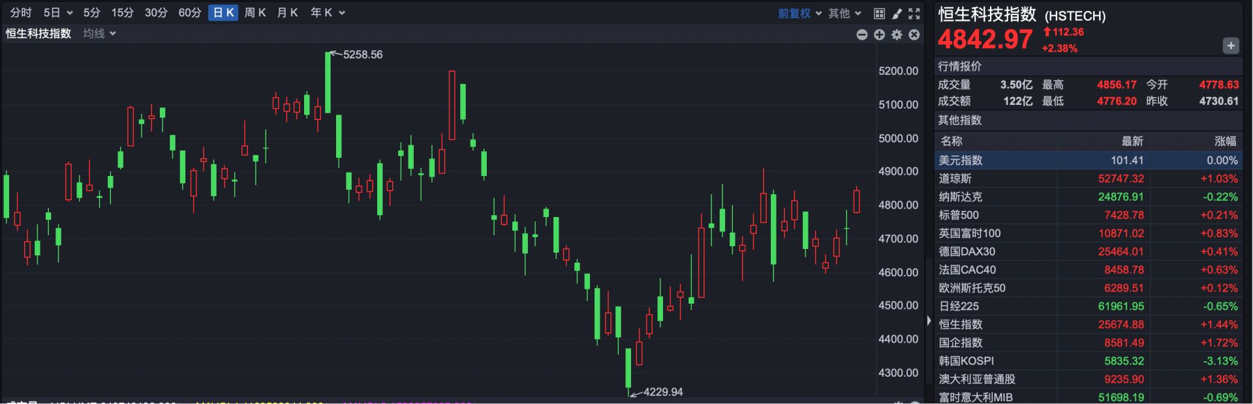Sort by 名称 column header
The width and height of the screenshot is (1253, 404).
tap(951, 141)
